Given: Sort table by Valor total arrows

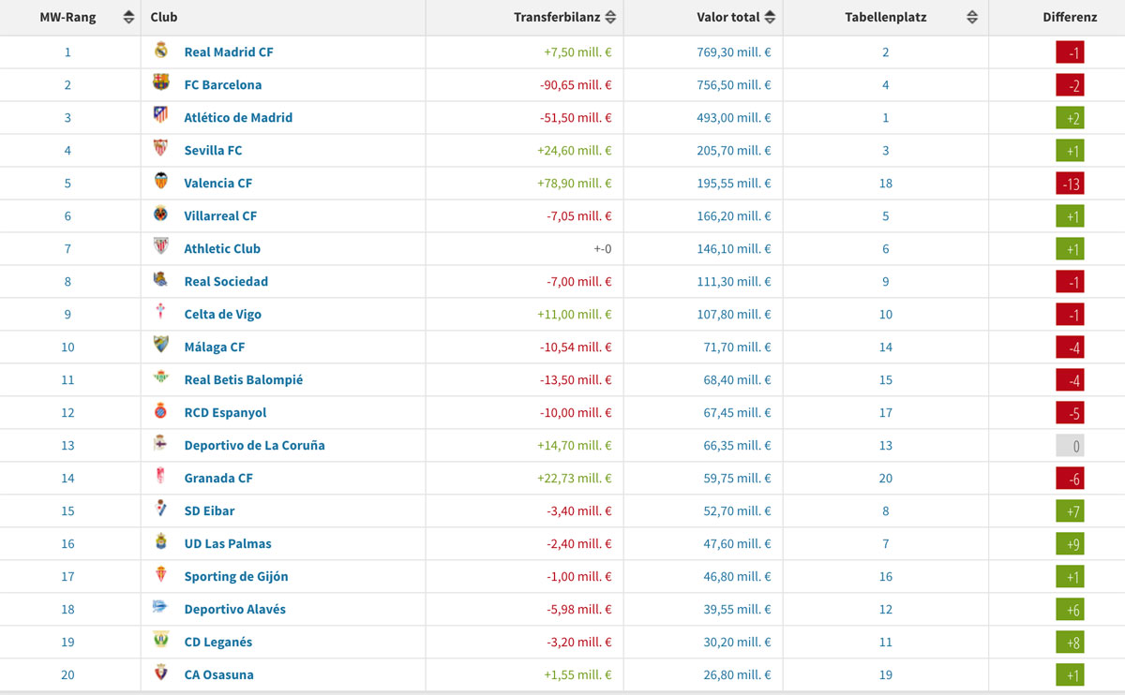Looking at the screenshot, I should click(x=771, y=17).
